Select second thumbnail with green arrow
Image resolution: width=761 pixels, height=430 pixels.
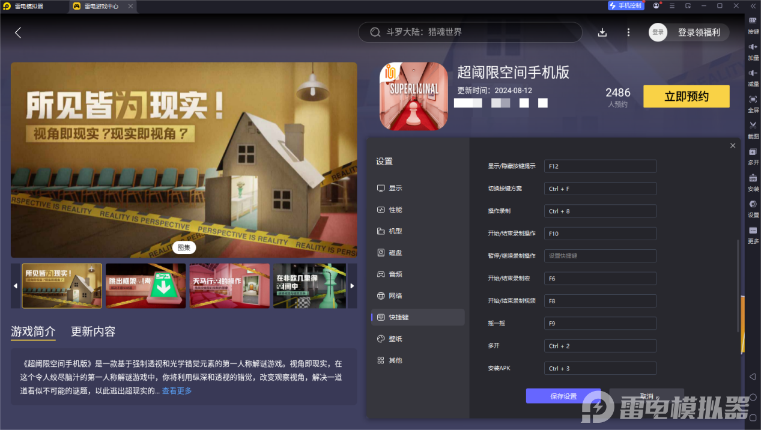pos(146,286)
